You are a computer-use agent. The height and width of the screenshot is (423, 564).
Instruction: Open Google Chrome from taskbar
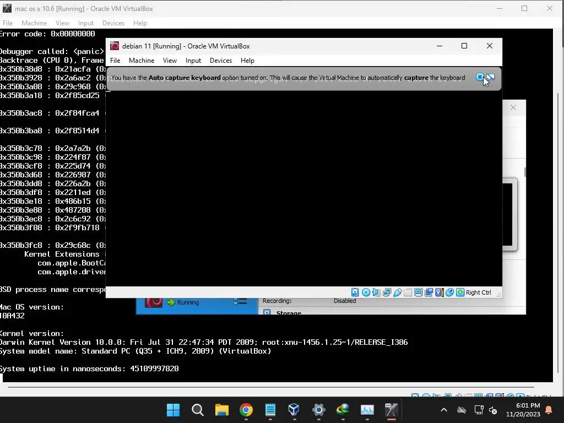[x=246, y=410]
